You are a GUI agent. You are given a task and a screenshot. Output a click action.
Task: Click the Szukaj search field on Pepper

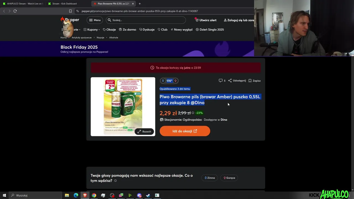[x=146, y=20]
